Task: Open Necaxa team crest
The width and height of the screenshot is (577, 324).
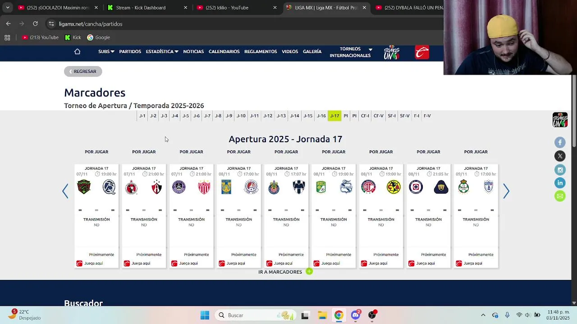Action: coord(204,187)
